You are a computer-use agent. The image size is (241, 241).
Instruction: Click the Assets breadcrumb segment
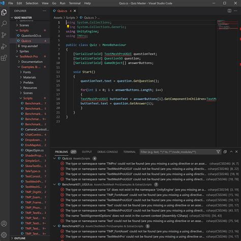coord(58,18)
